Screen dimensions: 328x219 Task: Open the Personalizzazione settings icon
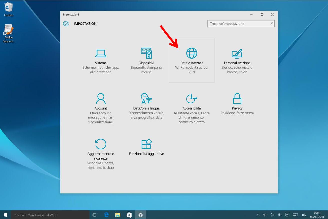pos(237,53)
